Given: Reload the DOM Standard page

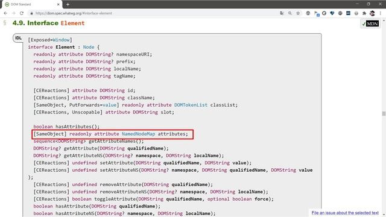Looking at the screenshot, I should [22, 13].
